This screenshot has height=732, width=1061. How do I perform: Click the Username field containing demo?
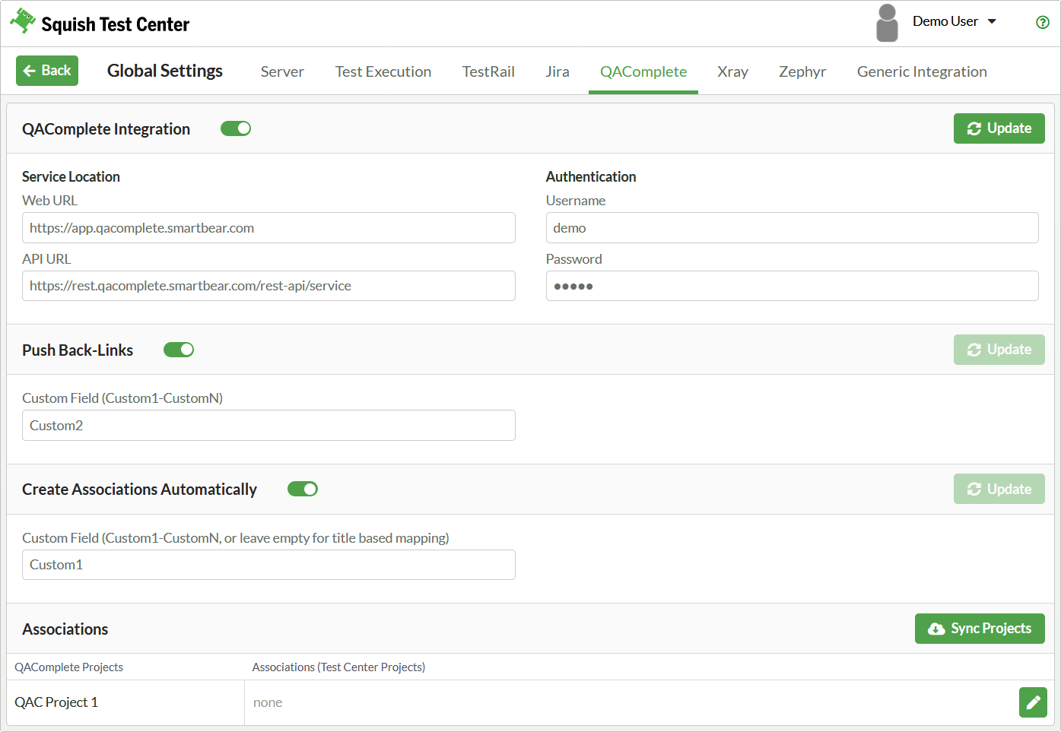[792, 228]
